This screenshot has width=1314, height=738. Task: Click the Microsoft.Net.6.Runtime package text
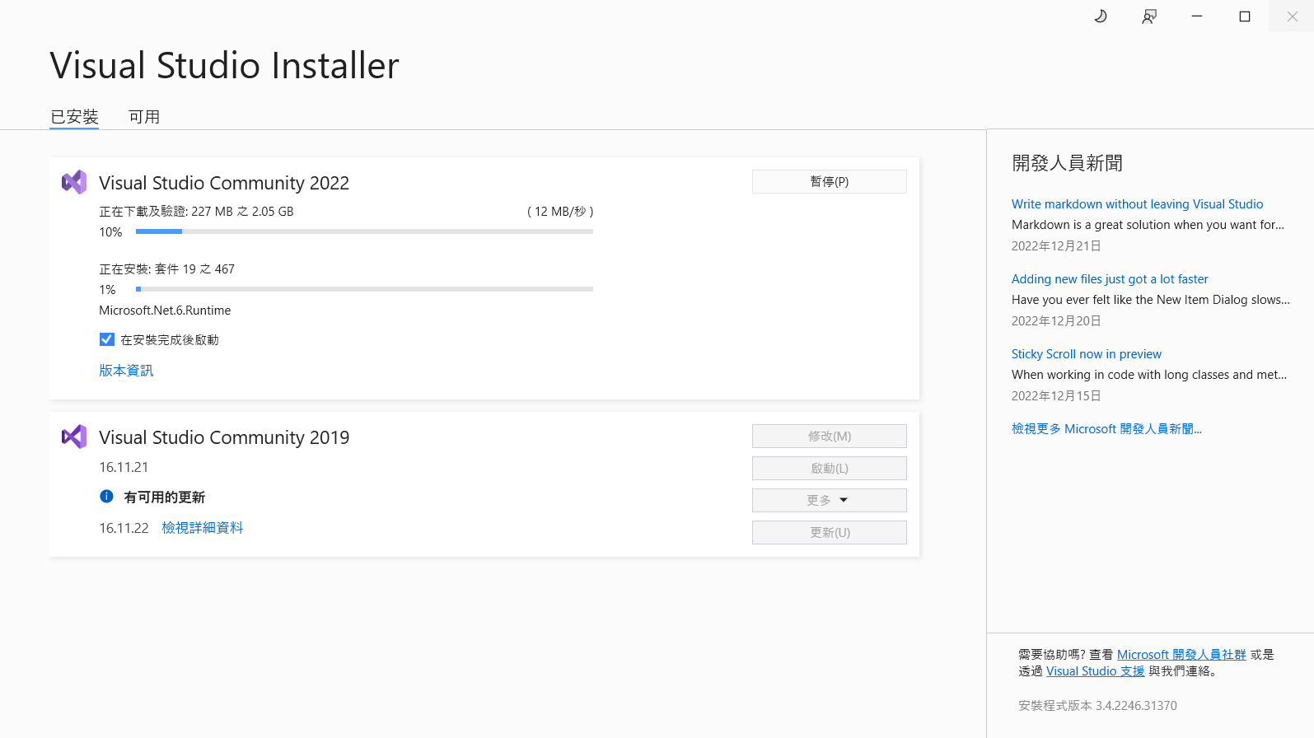point(165,311)
